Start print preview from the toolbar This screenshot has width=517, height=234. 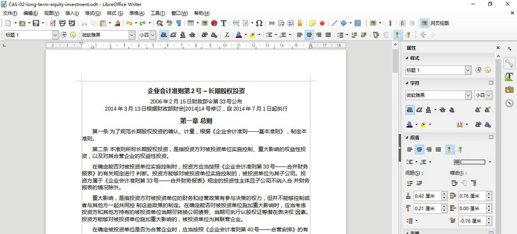73,23
